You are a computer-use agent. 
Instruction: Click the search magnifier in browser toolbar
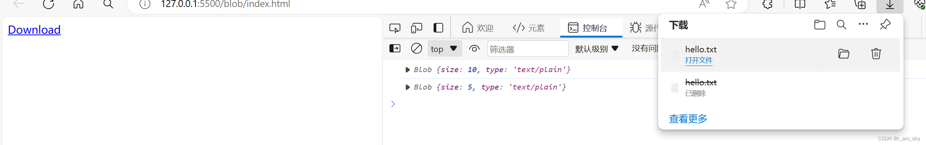pos(108,4)
